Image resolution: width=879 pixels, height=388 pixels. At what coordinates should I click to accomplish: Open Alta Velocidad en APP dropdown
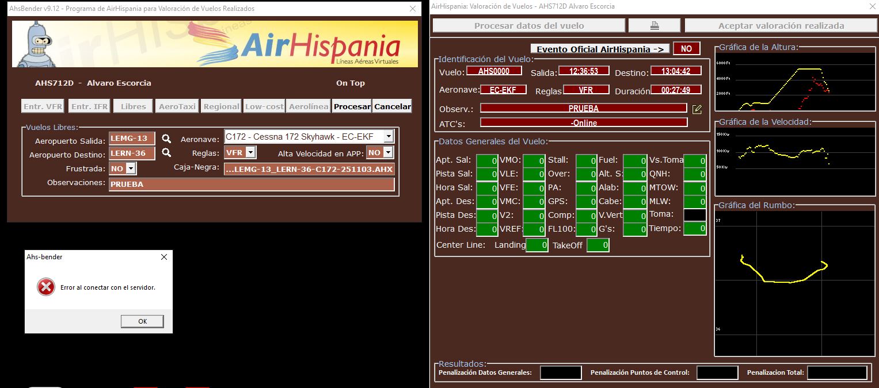[x=388, y=153]
